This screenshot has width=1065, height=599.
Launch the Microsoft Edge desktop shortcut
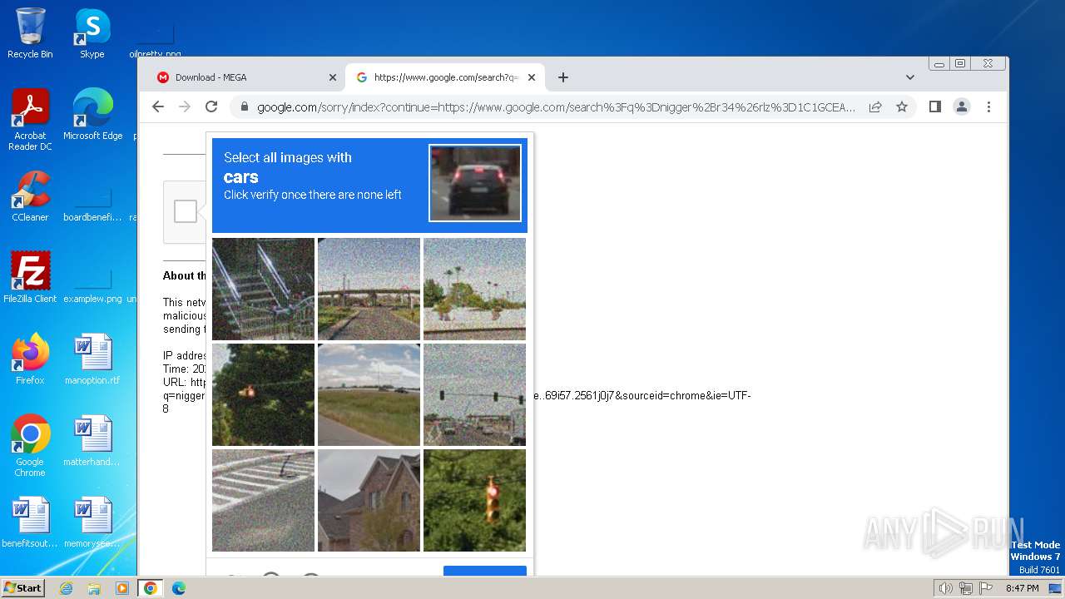click(92, 115)
